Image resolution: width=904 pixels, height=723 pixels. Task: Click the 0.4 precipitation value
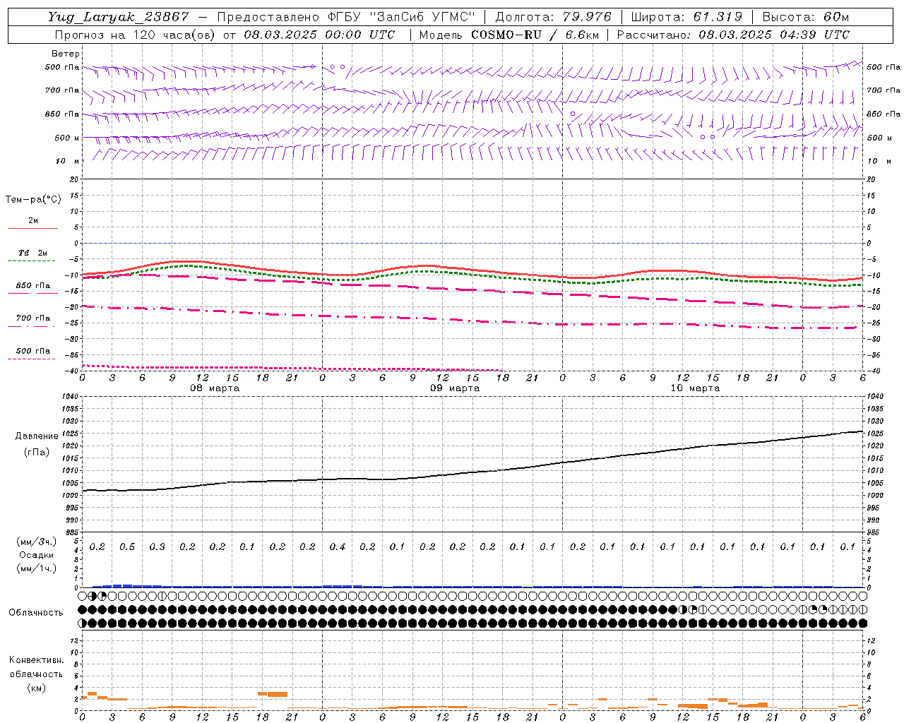(x=338, y=547)
